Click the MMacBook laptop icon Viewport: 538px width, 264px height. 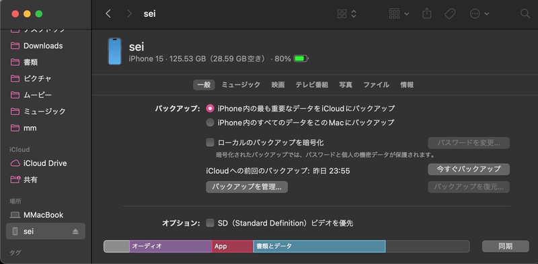(x=15, y=215)
